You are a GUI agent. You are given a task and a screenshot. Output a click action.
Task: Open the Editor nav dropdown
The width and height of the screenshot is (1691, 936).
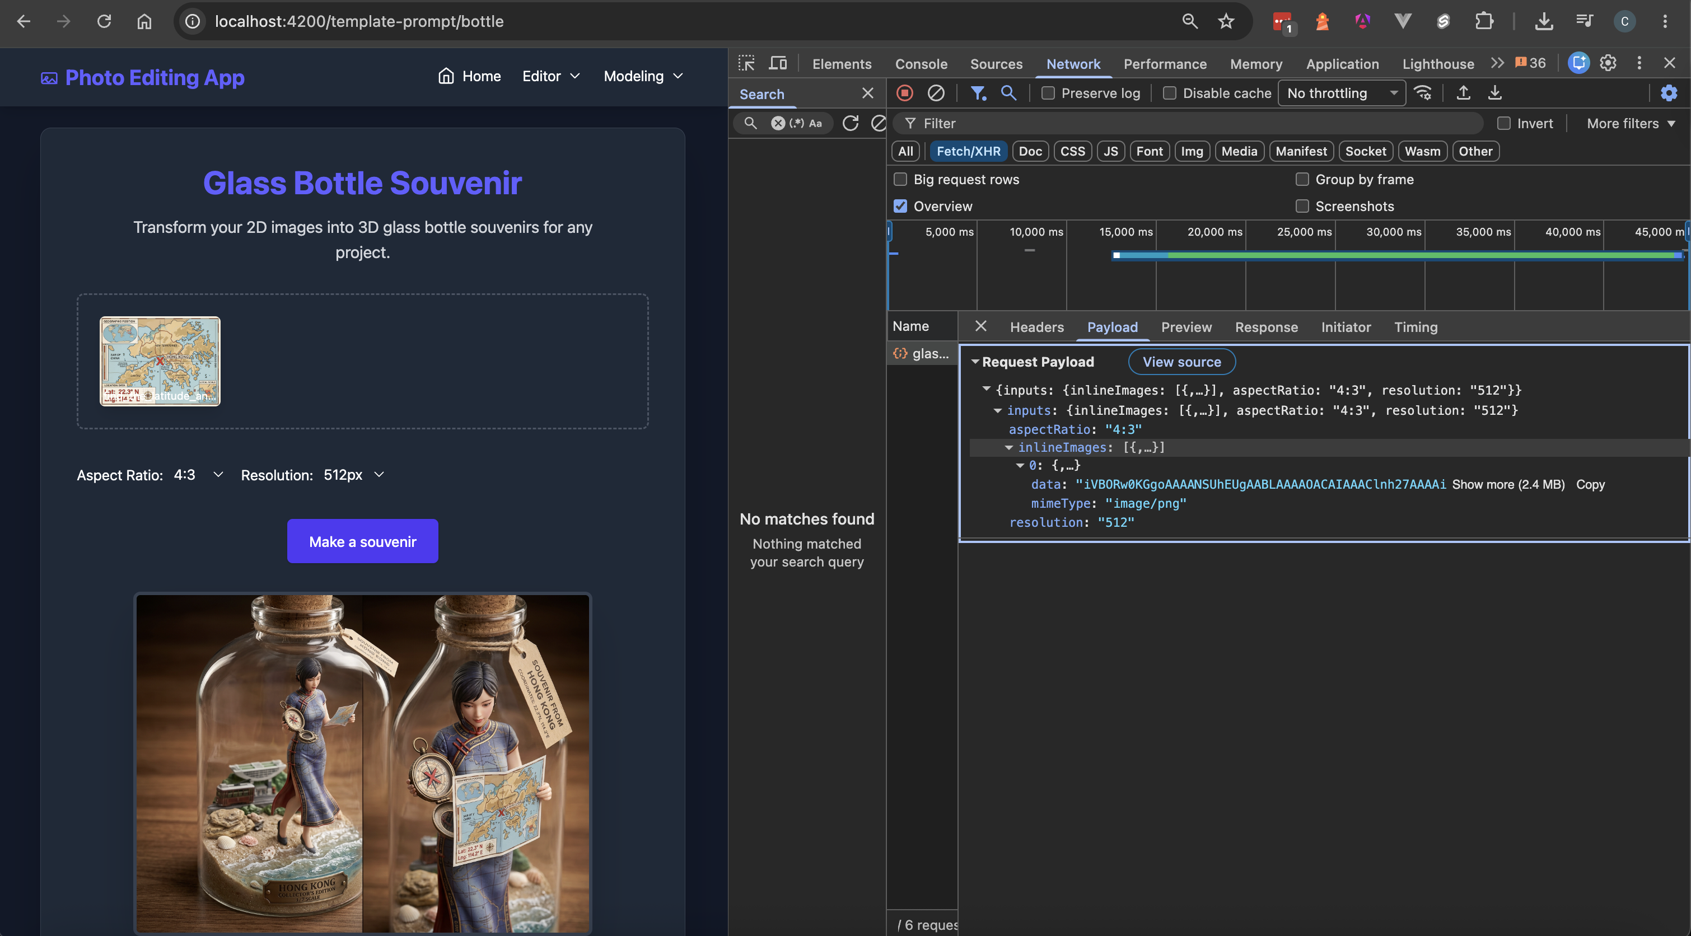[x=552, y=76]
